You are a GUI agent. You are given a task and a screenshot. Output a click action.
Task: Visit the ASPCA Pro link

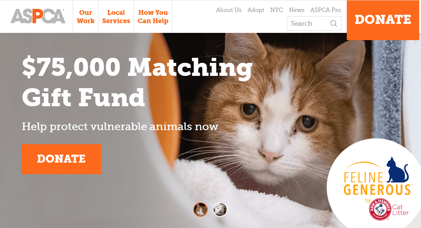tap(326, 10)
